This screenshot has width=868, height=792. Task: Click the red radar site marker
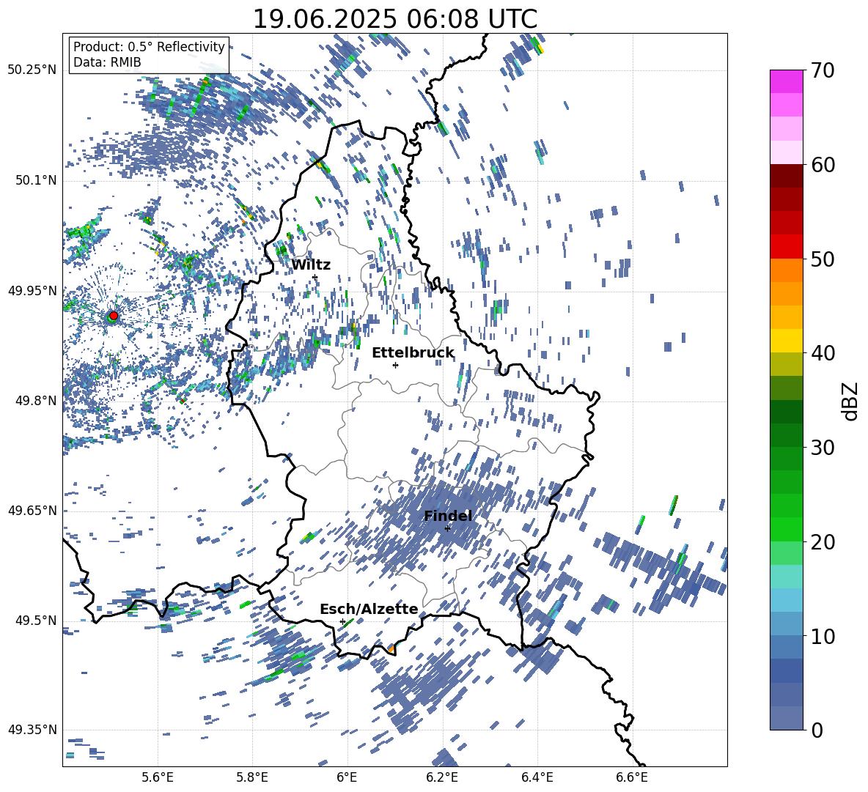click(114, 316)
